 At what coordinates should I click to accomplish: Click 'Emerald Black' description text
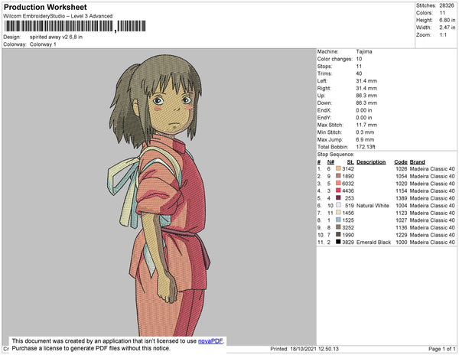374,242
